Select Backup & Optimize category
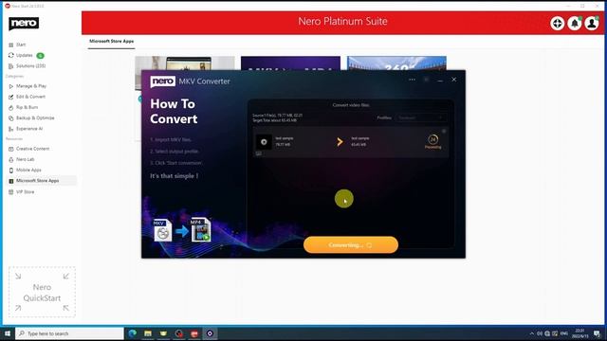Image resolution: width=607 pixels, height=341 pixels. [35, 117]
